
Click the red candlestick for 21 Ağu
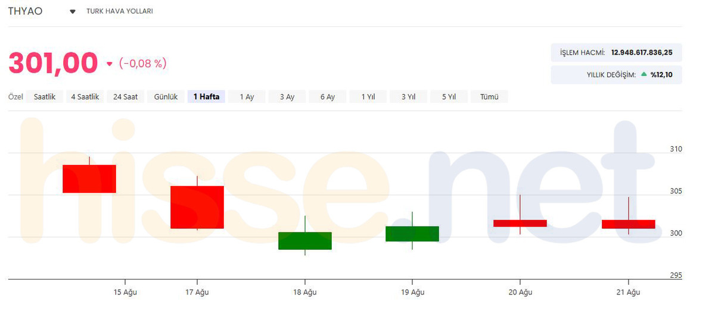point(629,224)
